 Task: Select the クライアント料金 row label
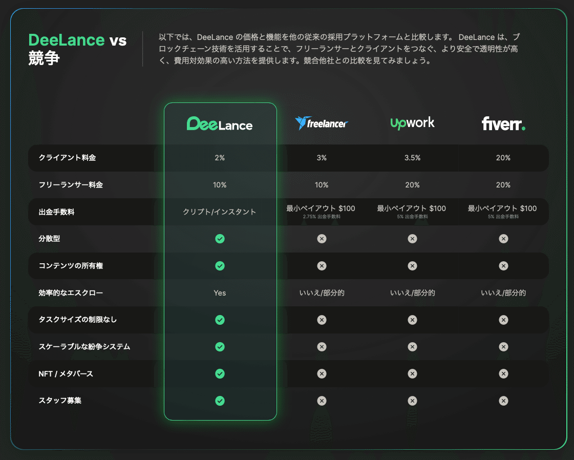coord(67,158)
